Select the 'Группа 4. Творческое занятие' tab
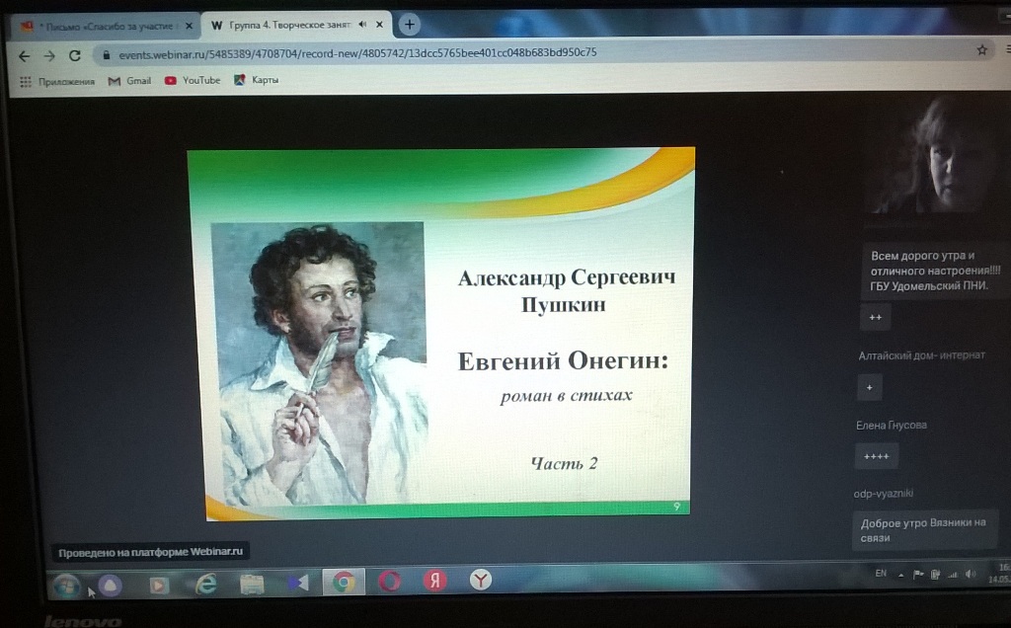The width and height of the screenshot is (1011, 628). pos(296,25)
